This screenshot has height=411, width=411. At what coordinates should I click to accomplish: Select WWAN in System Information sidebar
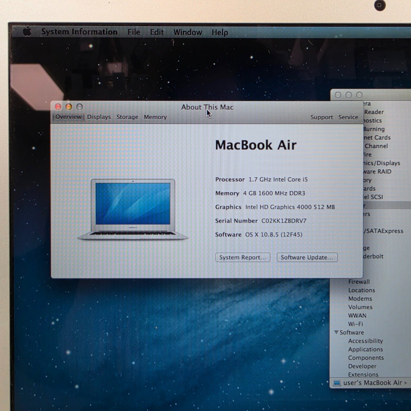click(357, 316)
